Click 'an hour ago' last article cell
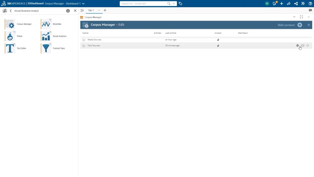The width and height of the screenshot is (314, 177). click(x=171, y=40)
